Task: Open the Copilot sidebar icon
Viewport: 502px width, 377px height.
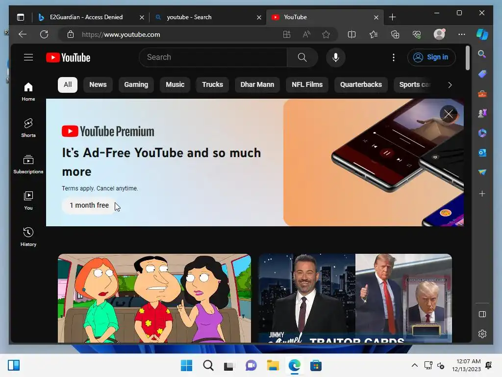Action: coord(482,34)
